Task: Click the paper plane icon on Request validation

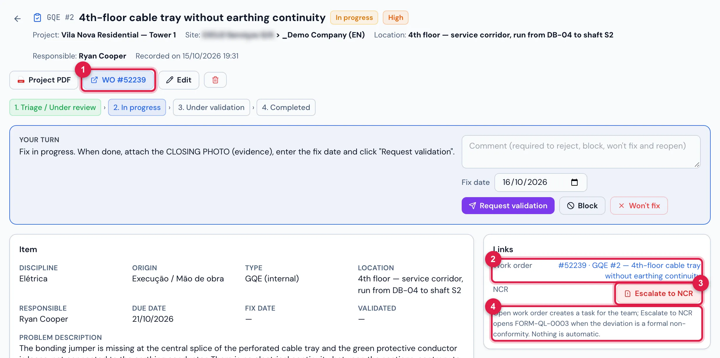Action: click(472, 206)
